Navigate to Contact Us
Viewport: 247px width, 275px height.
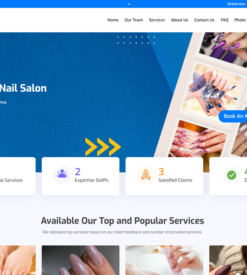(204, 20)
